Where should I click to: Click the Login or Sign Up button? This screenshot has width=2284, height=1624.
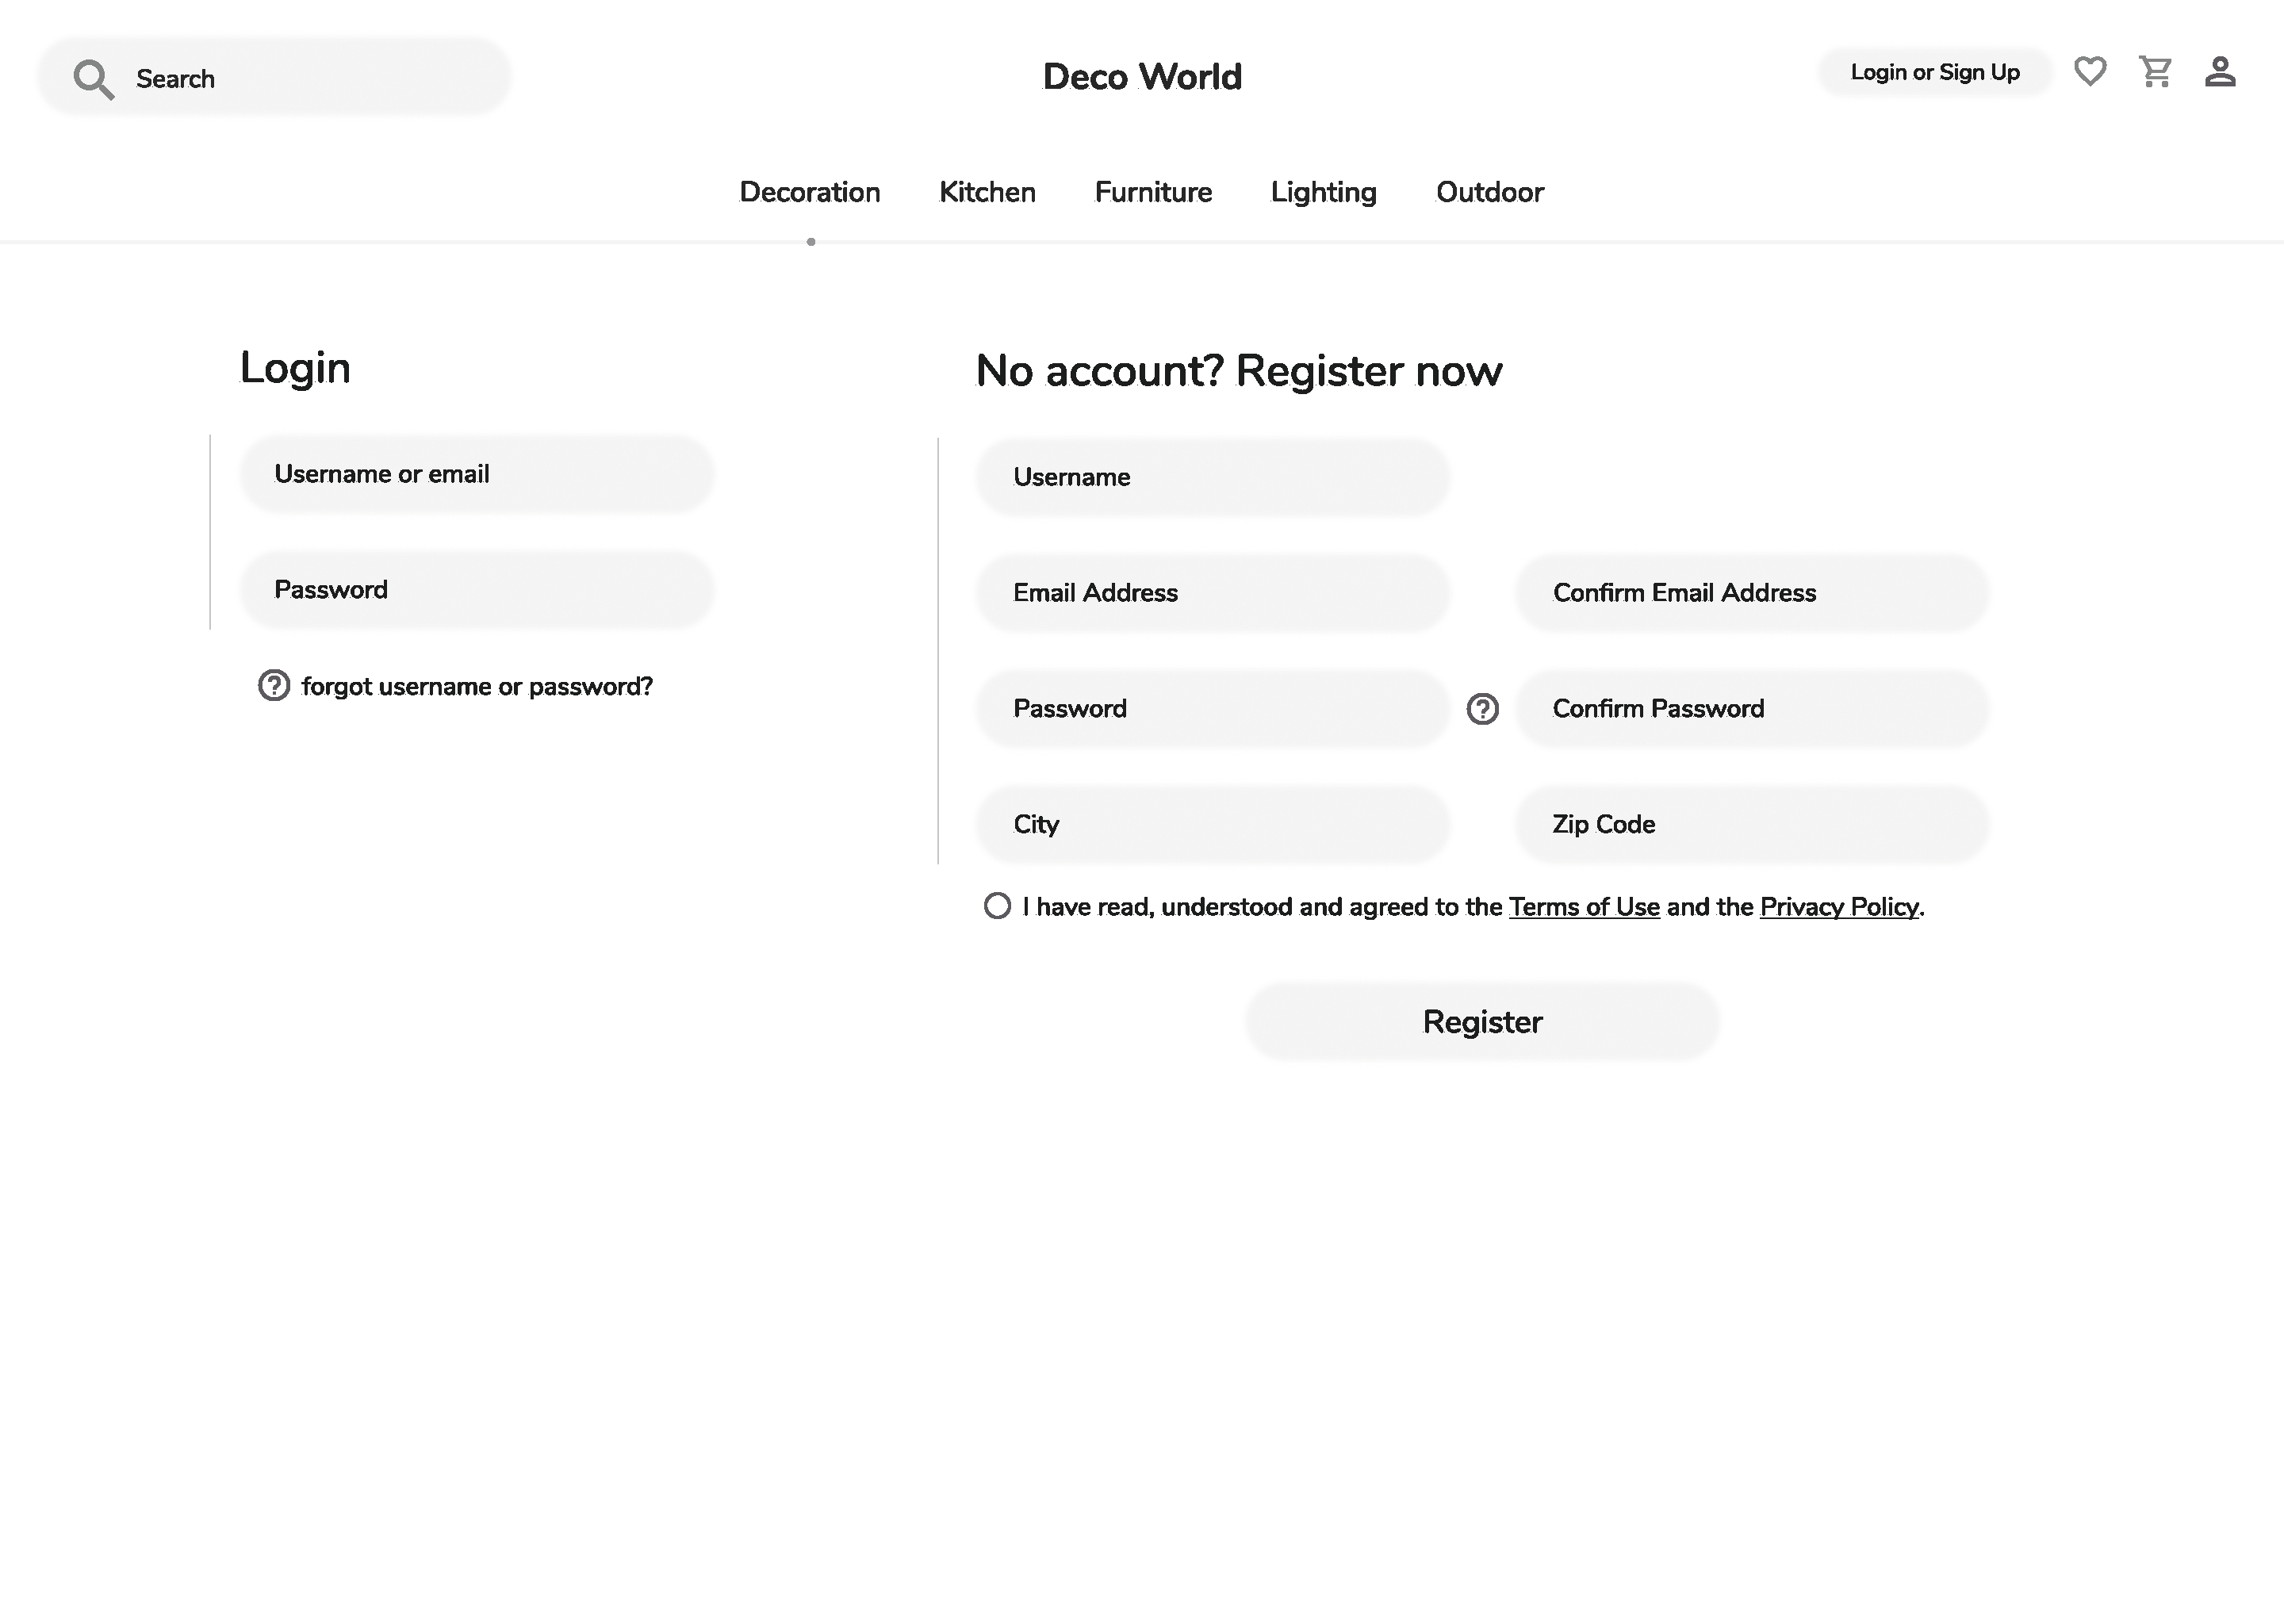pos(1935,72)
